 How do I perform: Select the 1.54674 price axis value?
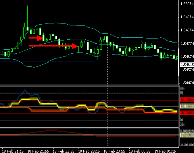coord(187,57)
